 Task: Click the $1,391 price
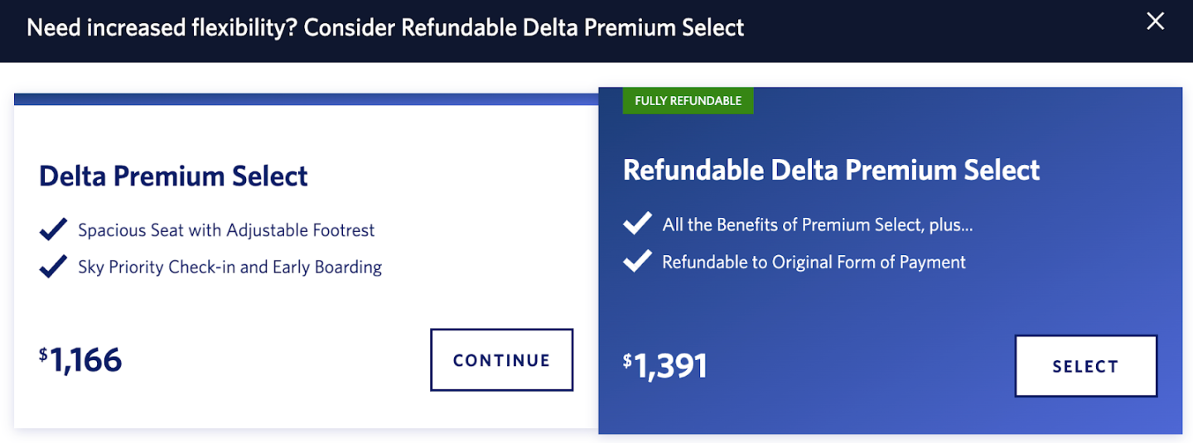pos(670,366)
